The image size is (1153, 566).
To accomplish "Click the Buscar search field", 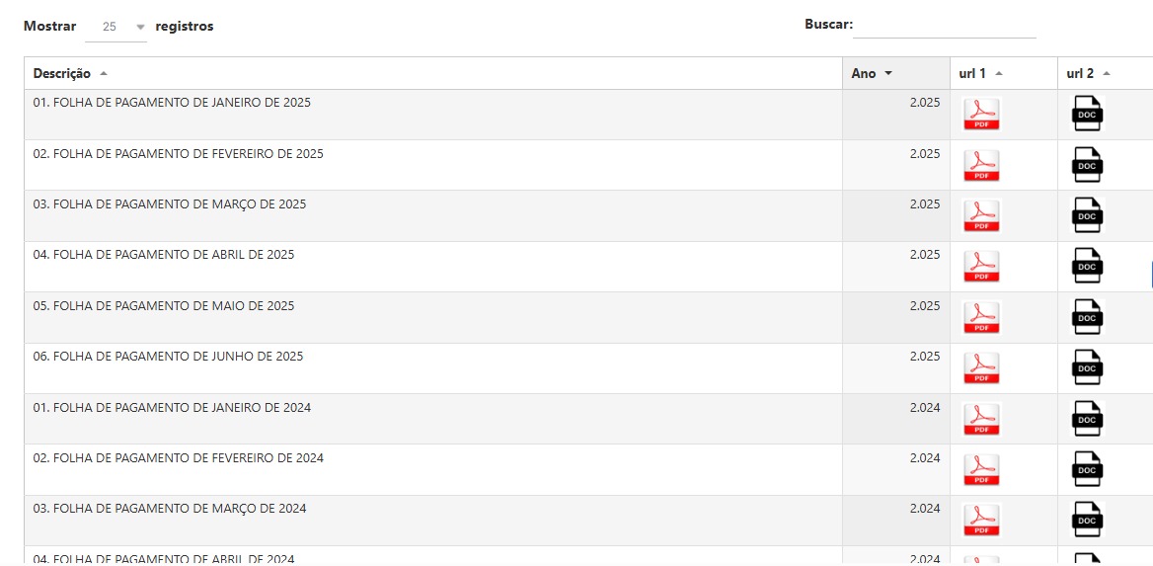I will (944, 26).
